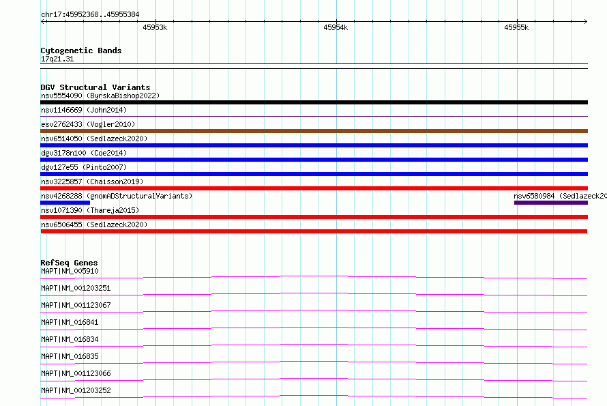This screenshot has height=406, width=607.
Task: Open nsv6580984 Sedlazeck variant label
Action: (560, 196)
